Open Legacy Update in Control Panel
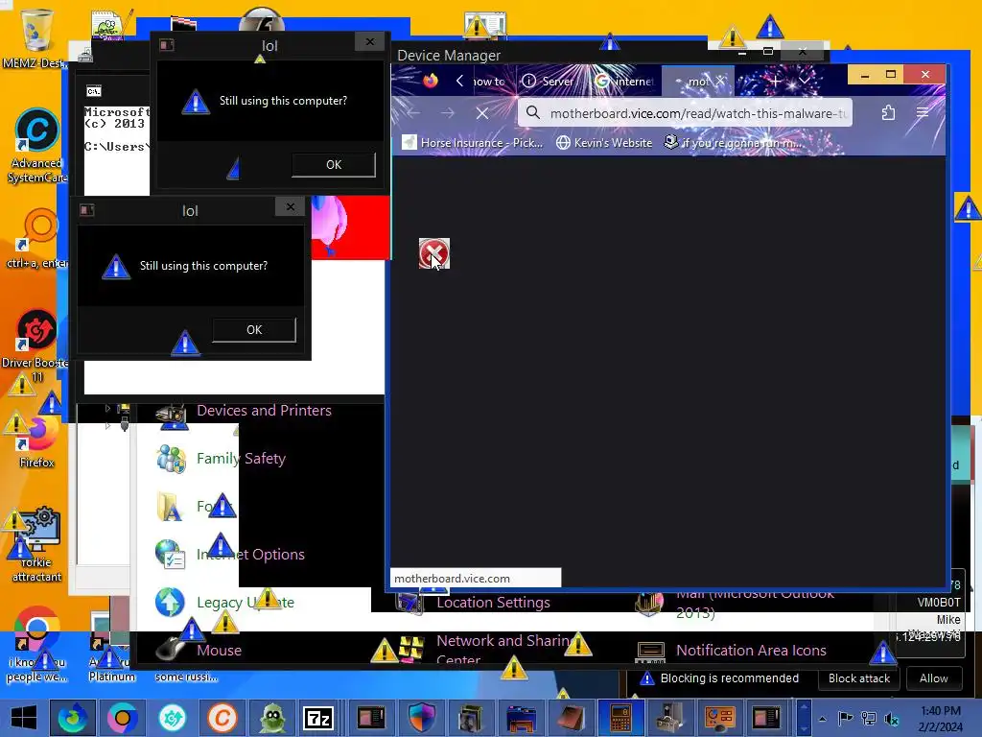This screenshot has width=982, height=737. pyautogui.click(x=245, y=603)
